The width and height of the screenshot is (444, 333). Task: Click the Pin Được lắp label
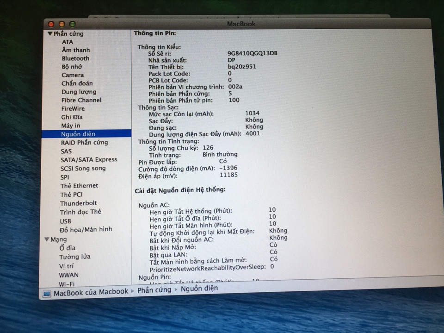point(157,162)
